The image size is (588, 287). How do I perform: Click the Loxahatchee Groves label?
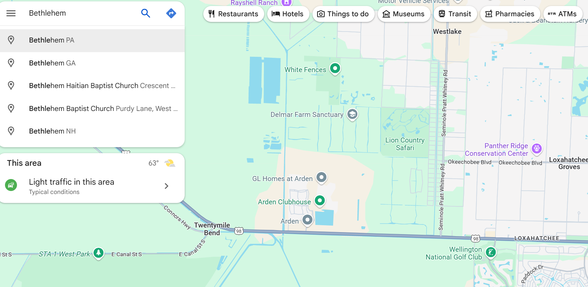[x=569, y=163]
